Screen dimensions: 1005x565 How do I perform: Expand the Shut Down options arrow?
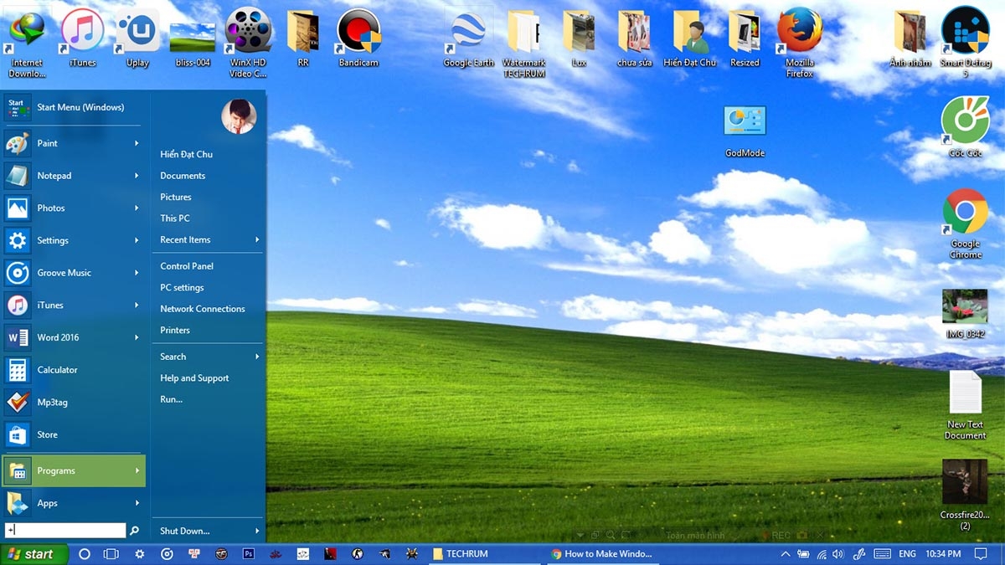click(x=257, y=531)
